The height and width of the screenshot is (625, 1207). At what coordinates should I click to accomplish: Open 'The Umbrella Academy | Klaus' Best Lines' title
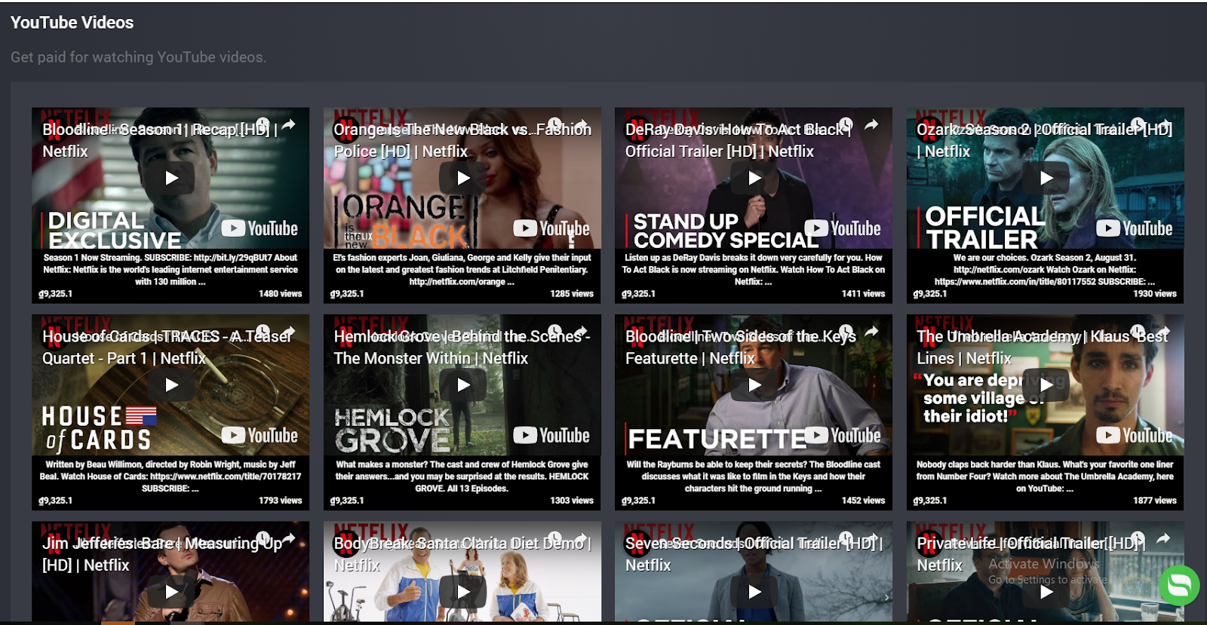click(1043, 347)
